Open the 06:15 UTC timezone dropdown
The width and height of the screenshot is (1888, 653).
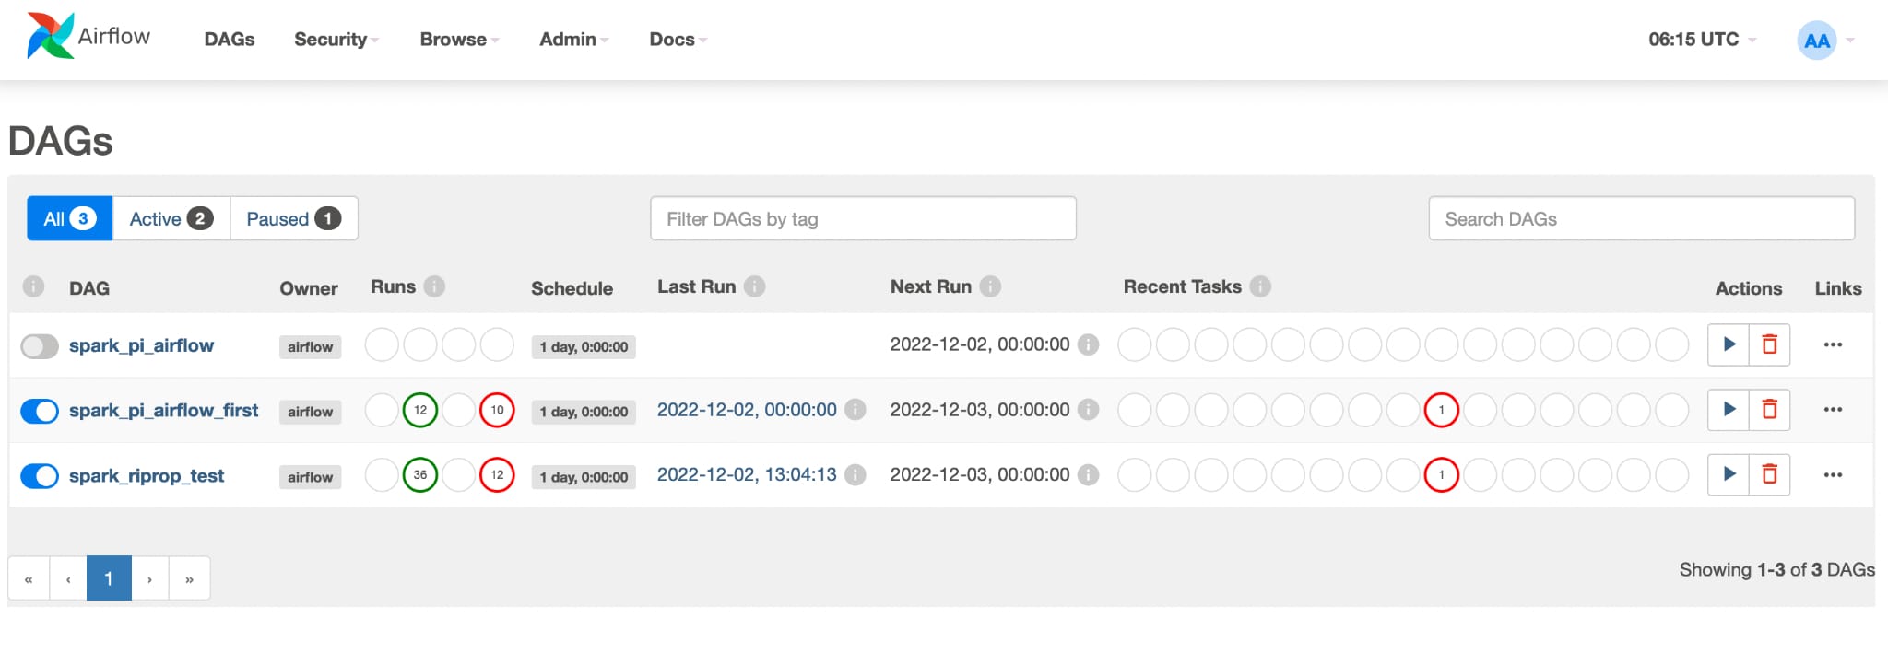point(1701,40)
